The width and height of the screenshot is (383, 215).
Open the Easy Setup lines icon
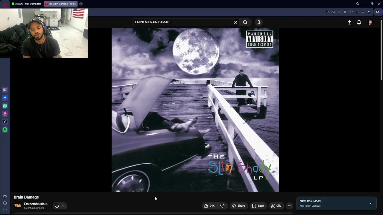[x=363, y=12]
